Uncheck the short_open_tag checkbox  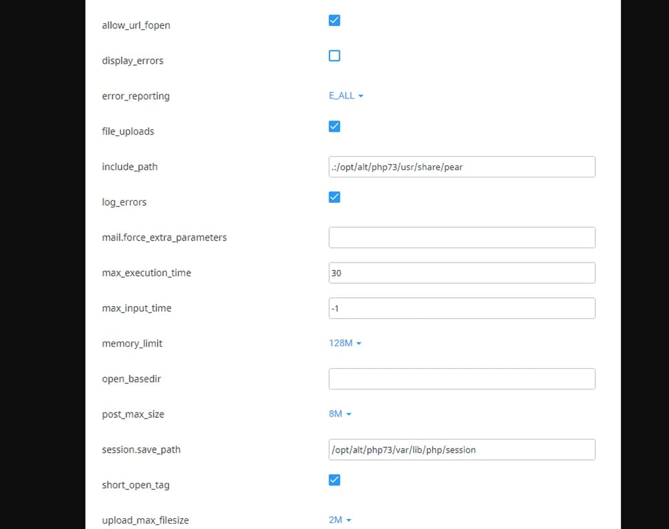pos(334,480)
